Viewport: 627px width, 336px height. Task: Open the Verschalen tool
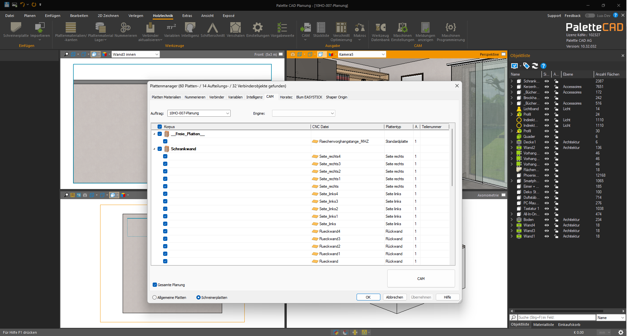click(x=236, y=30)
